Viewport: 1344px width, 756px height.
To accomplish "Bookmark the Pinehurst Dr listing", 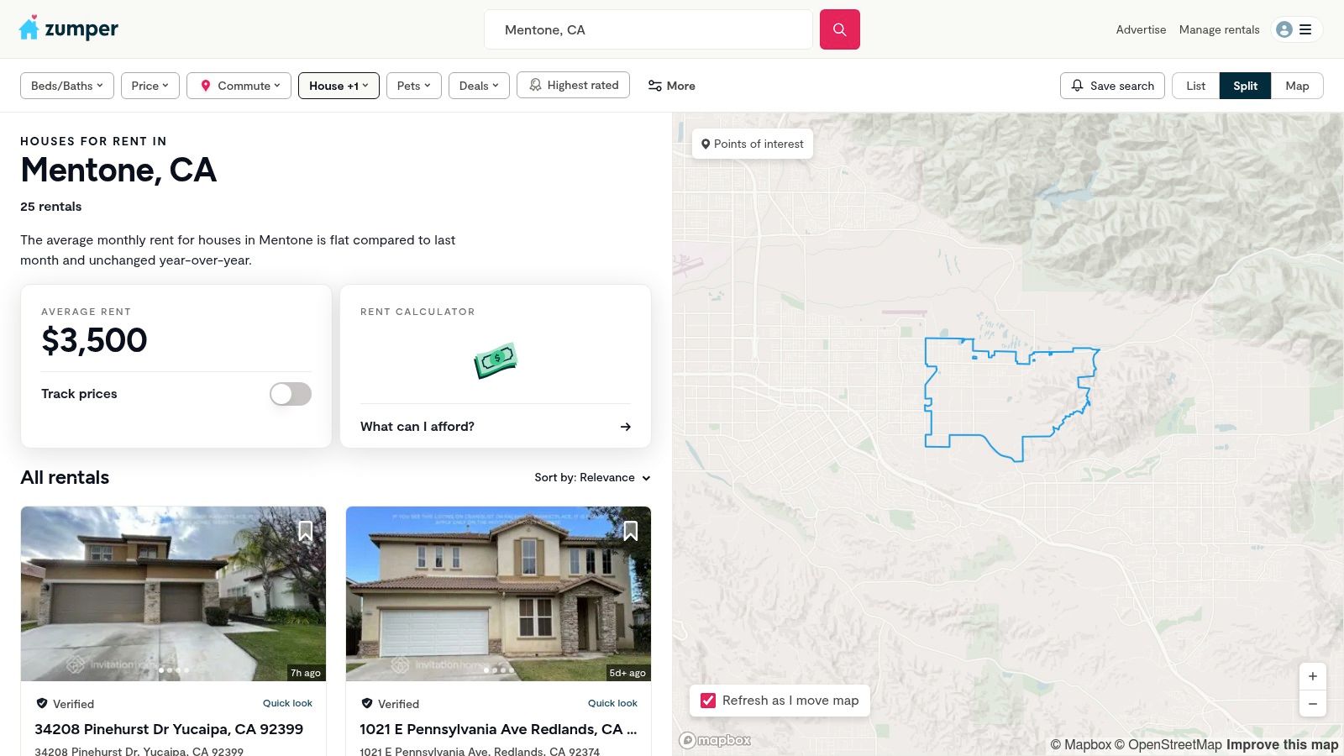I will tap(306, 531).
